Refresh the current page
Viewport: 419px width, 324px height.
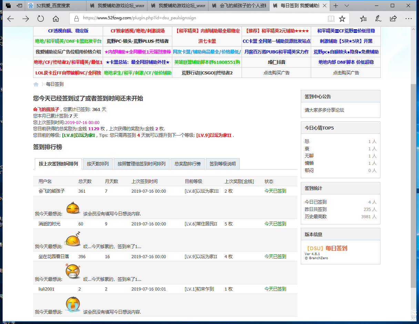tap(41, 19)
